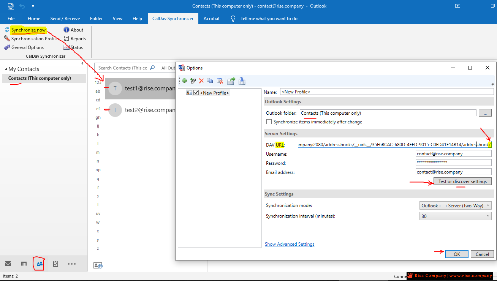The height and width of the screenshot is (281, 497).
Task: Export profiles to file
Action: [231, 81]
